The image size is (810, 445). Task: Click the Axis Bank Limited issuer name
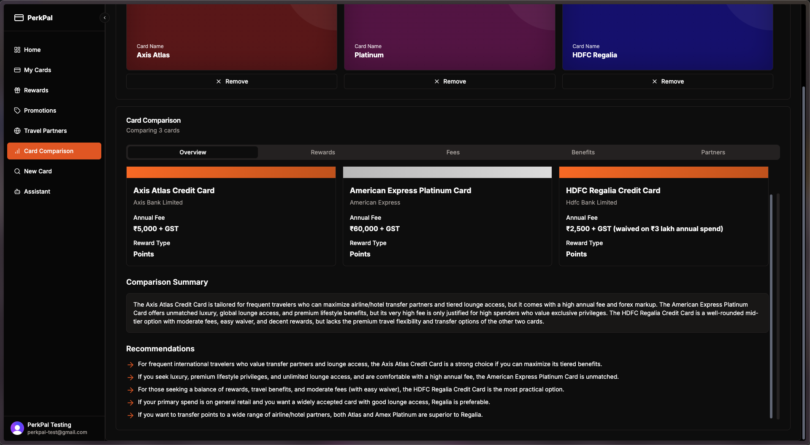(158, 202)
